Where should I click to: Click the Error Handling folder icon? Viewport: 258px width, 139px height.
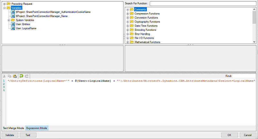pos(132,34)
